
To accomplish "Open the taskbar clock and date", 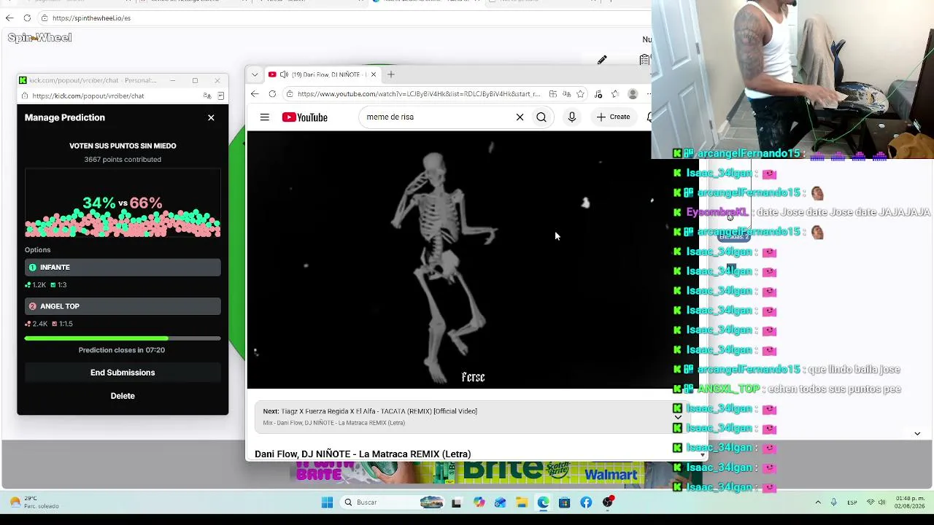I will 910,502.
